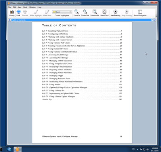Go to previous page arrow
The image size is (161, 152).
point(10,20)
